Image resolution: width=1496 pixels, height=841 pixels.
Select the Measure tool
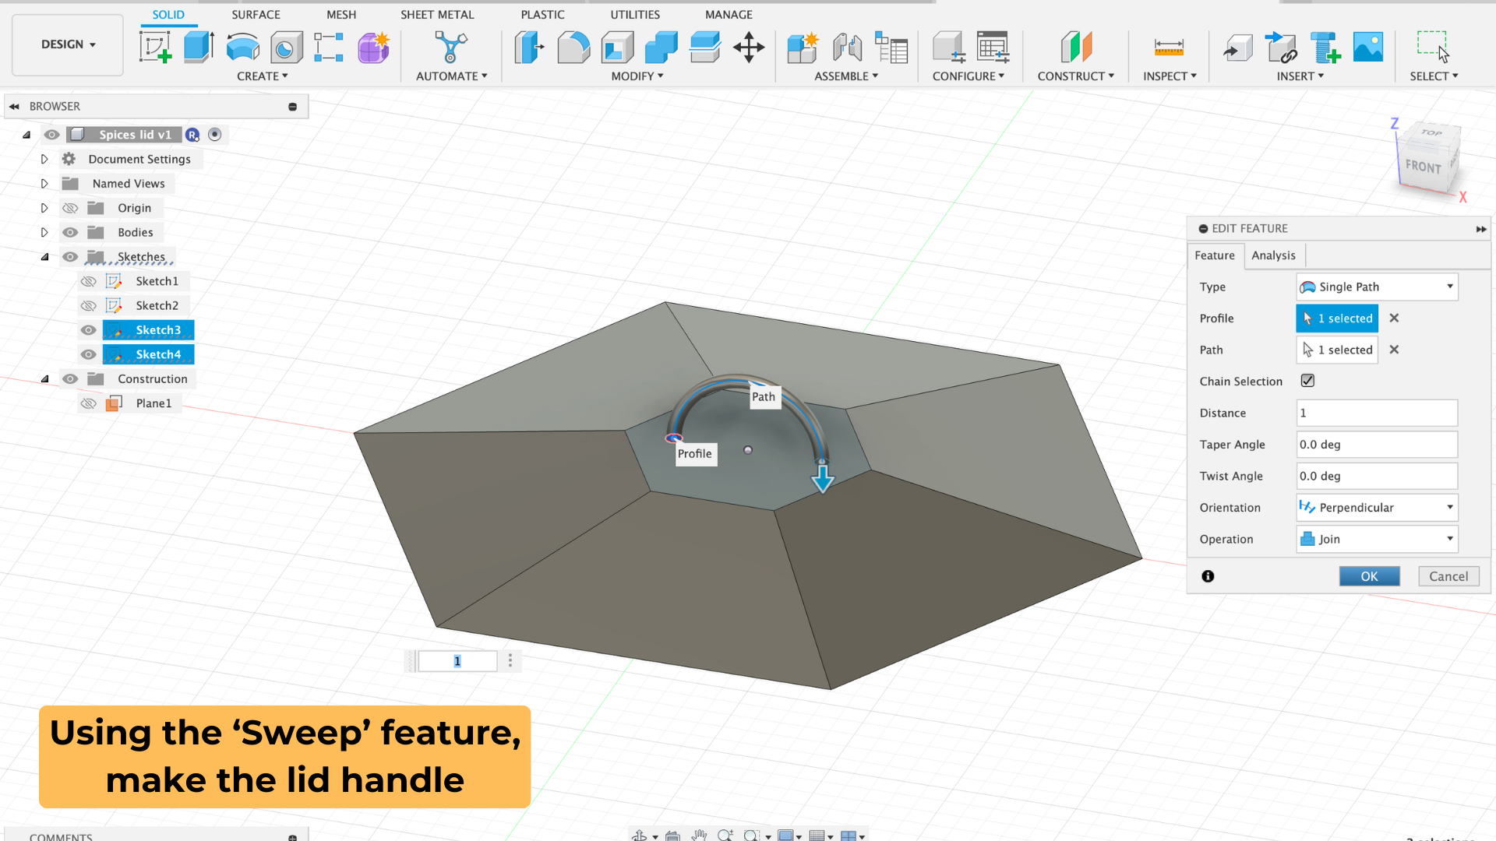click(x=1169, y=48)
